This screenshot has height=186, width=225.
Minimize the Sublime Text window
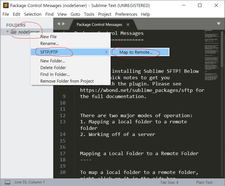click(184, 5)
